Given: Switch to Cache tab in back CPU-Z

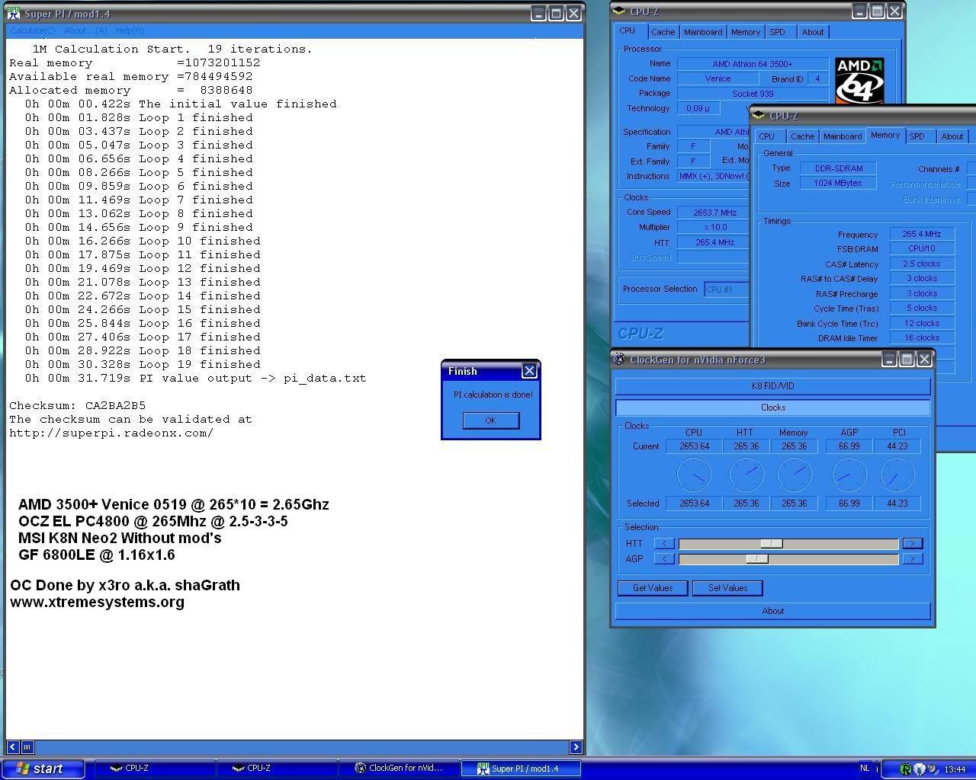Looking at the screenshot, I should coord(663,32).
